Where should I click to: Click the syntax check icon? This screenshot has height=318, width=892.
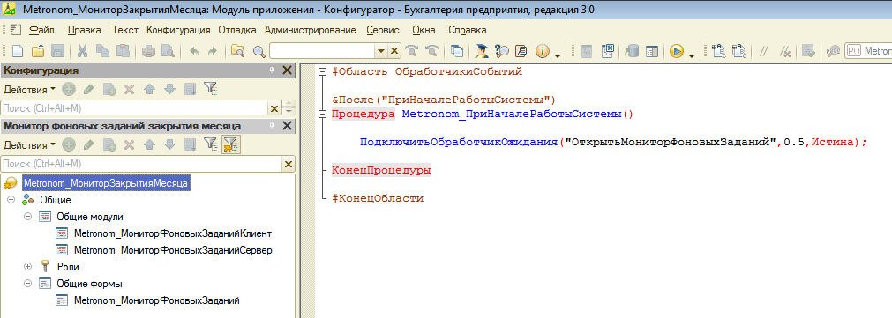(808, 51)
